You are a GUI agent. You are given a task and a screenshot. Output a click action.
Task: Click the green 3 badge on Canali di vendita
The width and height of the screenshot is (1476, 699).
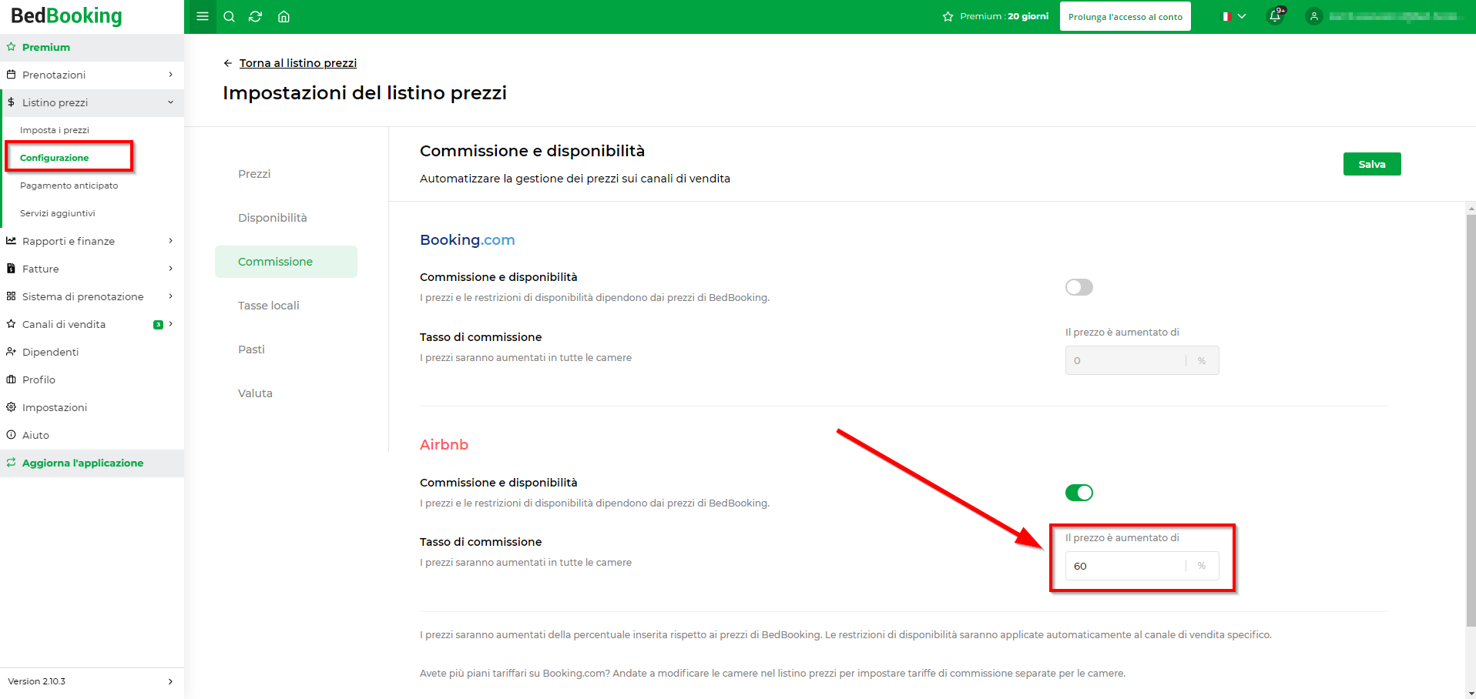[x=158, y=324]
